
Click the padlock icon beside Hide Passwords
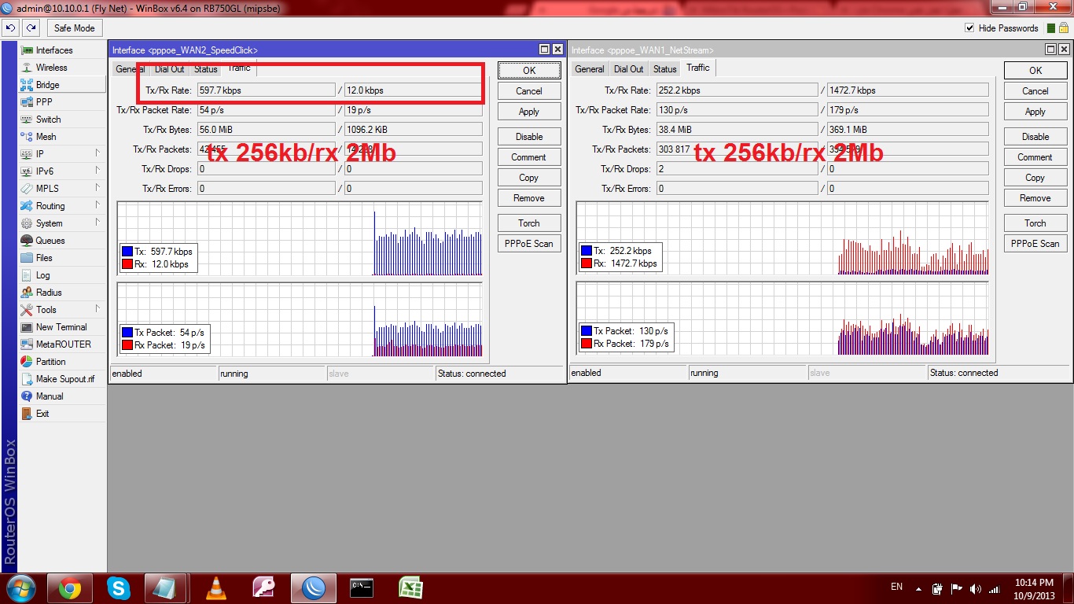pyautogui.click(x=1064, y=28)
